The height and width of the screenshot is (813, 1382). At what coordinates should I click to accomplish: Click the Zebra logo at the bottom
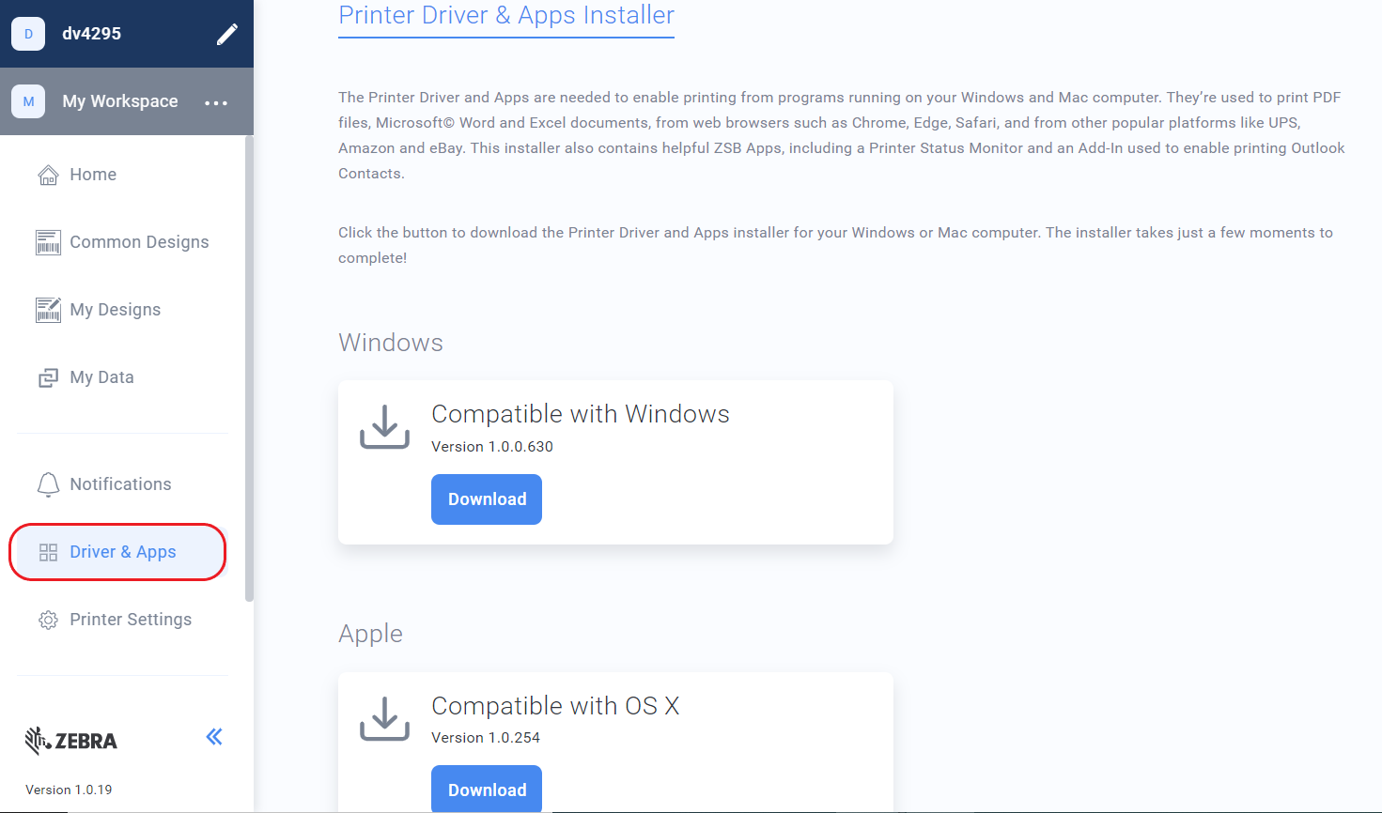pos(70,740)
